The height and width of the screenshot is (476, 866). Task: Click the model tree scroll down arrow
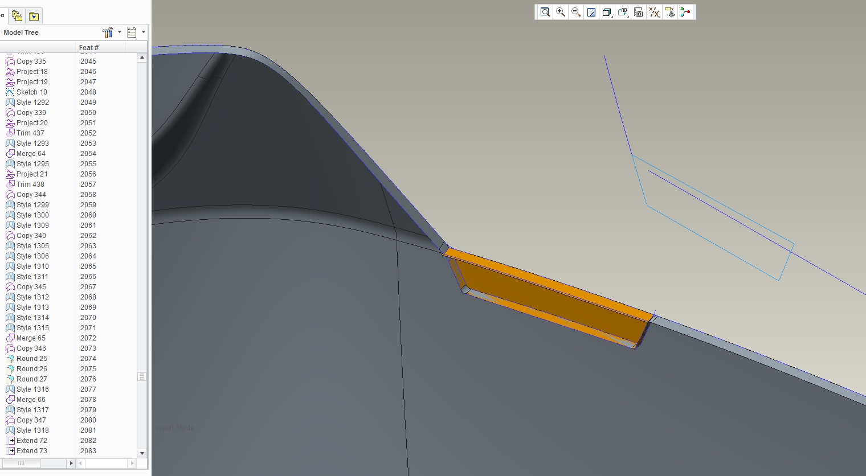[x=142, y=453]
